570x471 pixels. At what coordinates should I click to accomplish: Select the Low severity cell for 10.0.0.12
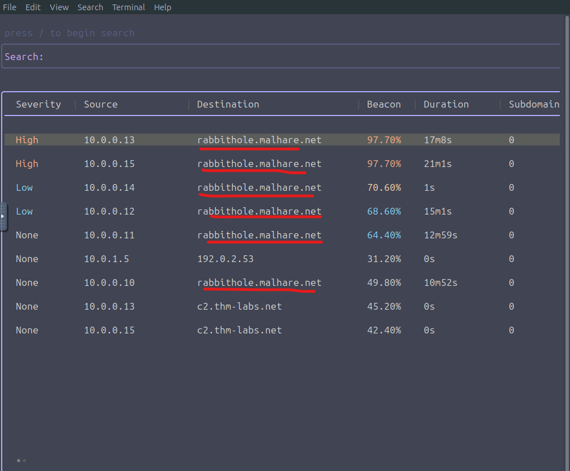[x=24, y=211]
